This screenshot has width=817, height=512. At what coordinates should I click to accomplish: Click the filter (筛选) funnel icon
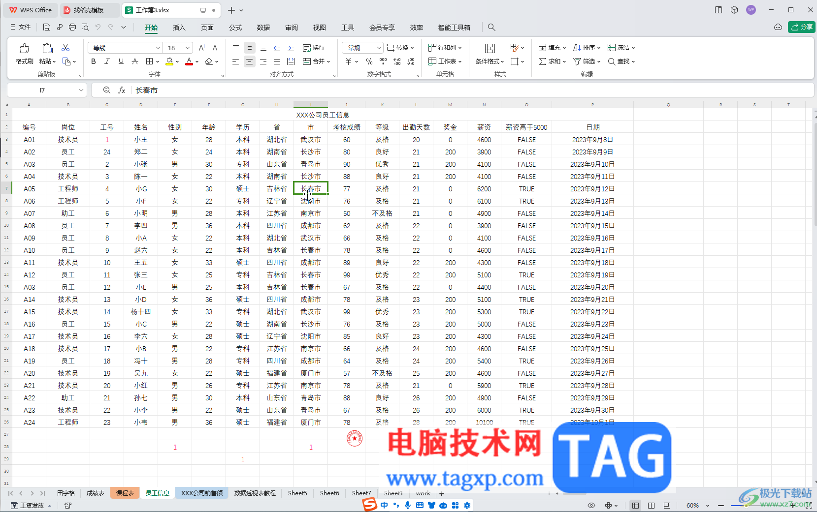click(x=577, y=61)
